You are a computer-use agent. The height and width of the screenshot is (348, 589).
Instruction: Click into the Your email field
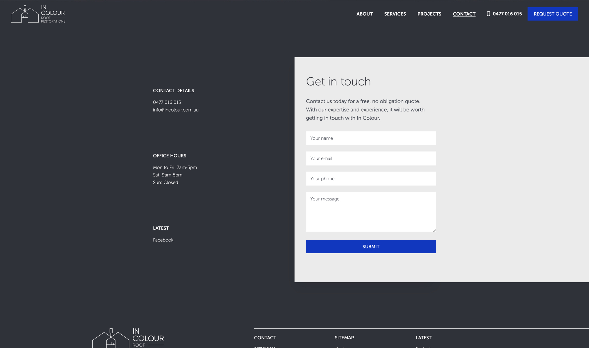click(371, 159)
